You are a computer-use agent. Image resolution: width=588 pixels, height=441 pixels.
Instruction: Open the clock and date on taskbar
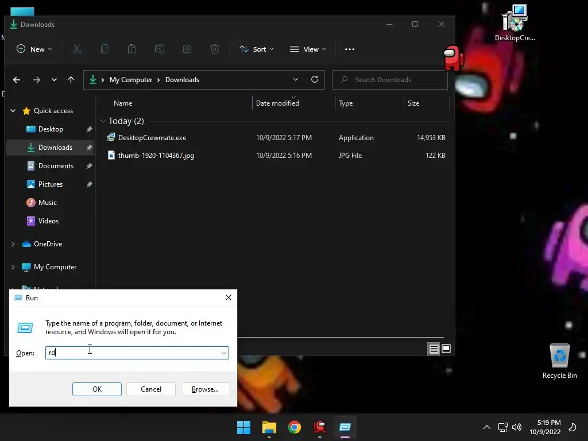(x=546, y=427)
